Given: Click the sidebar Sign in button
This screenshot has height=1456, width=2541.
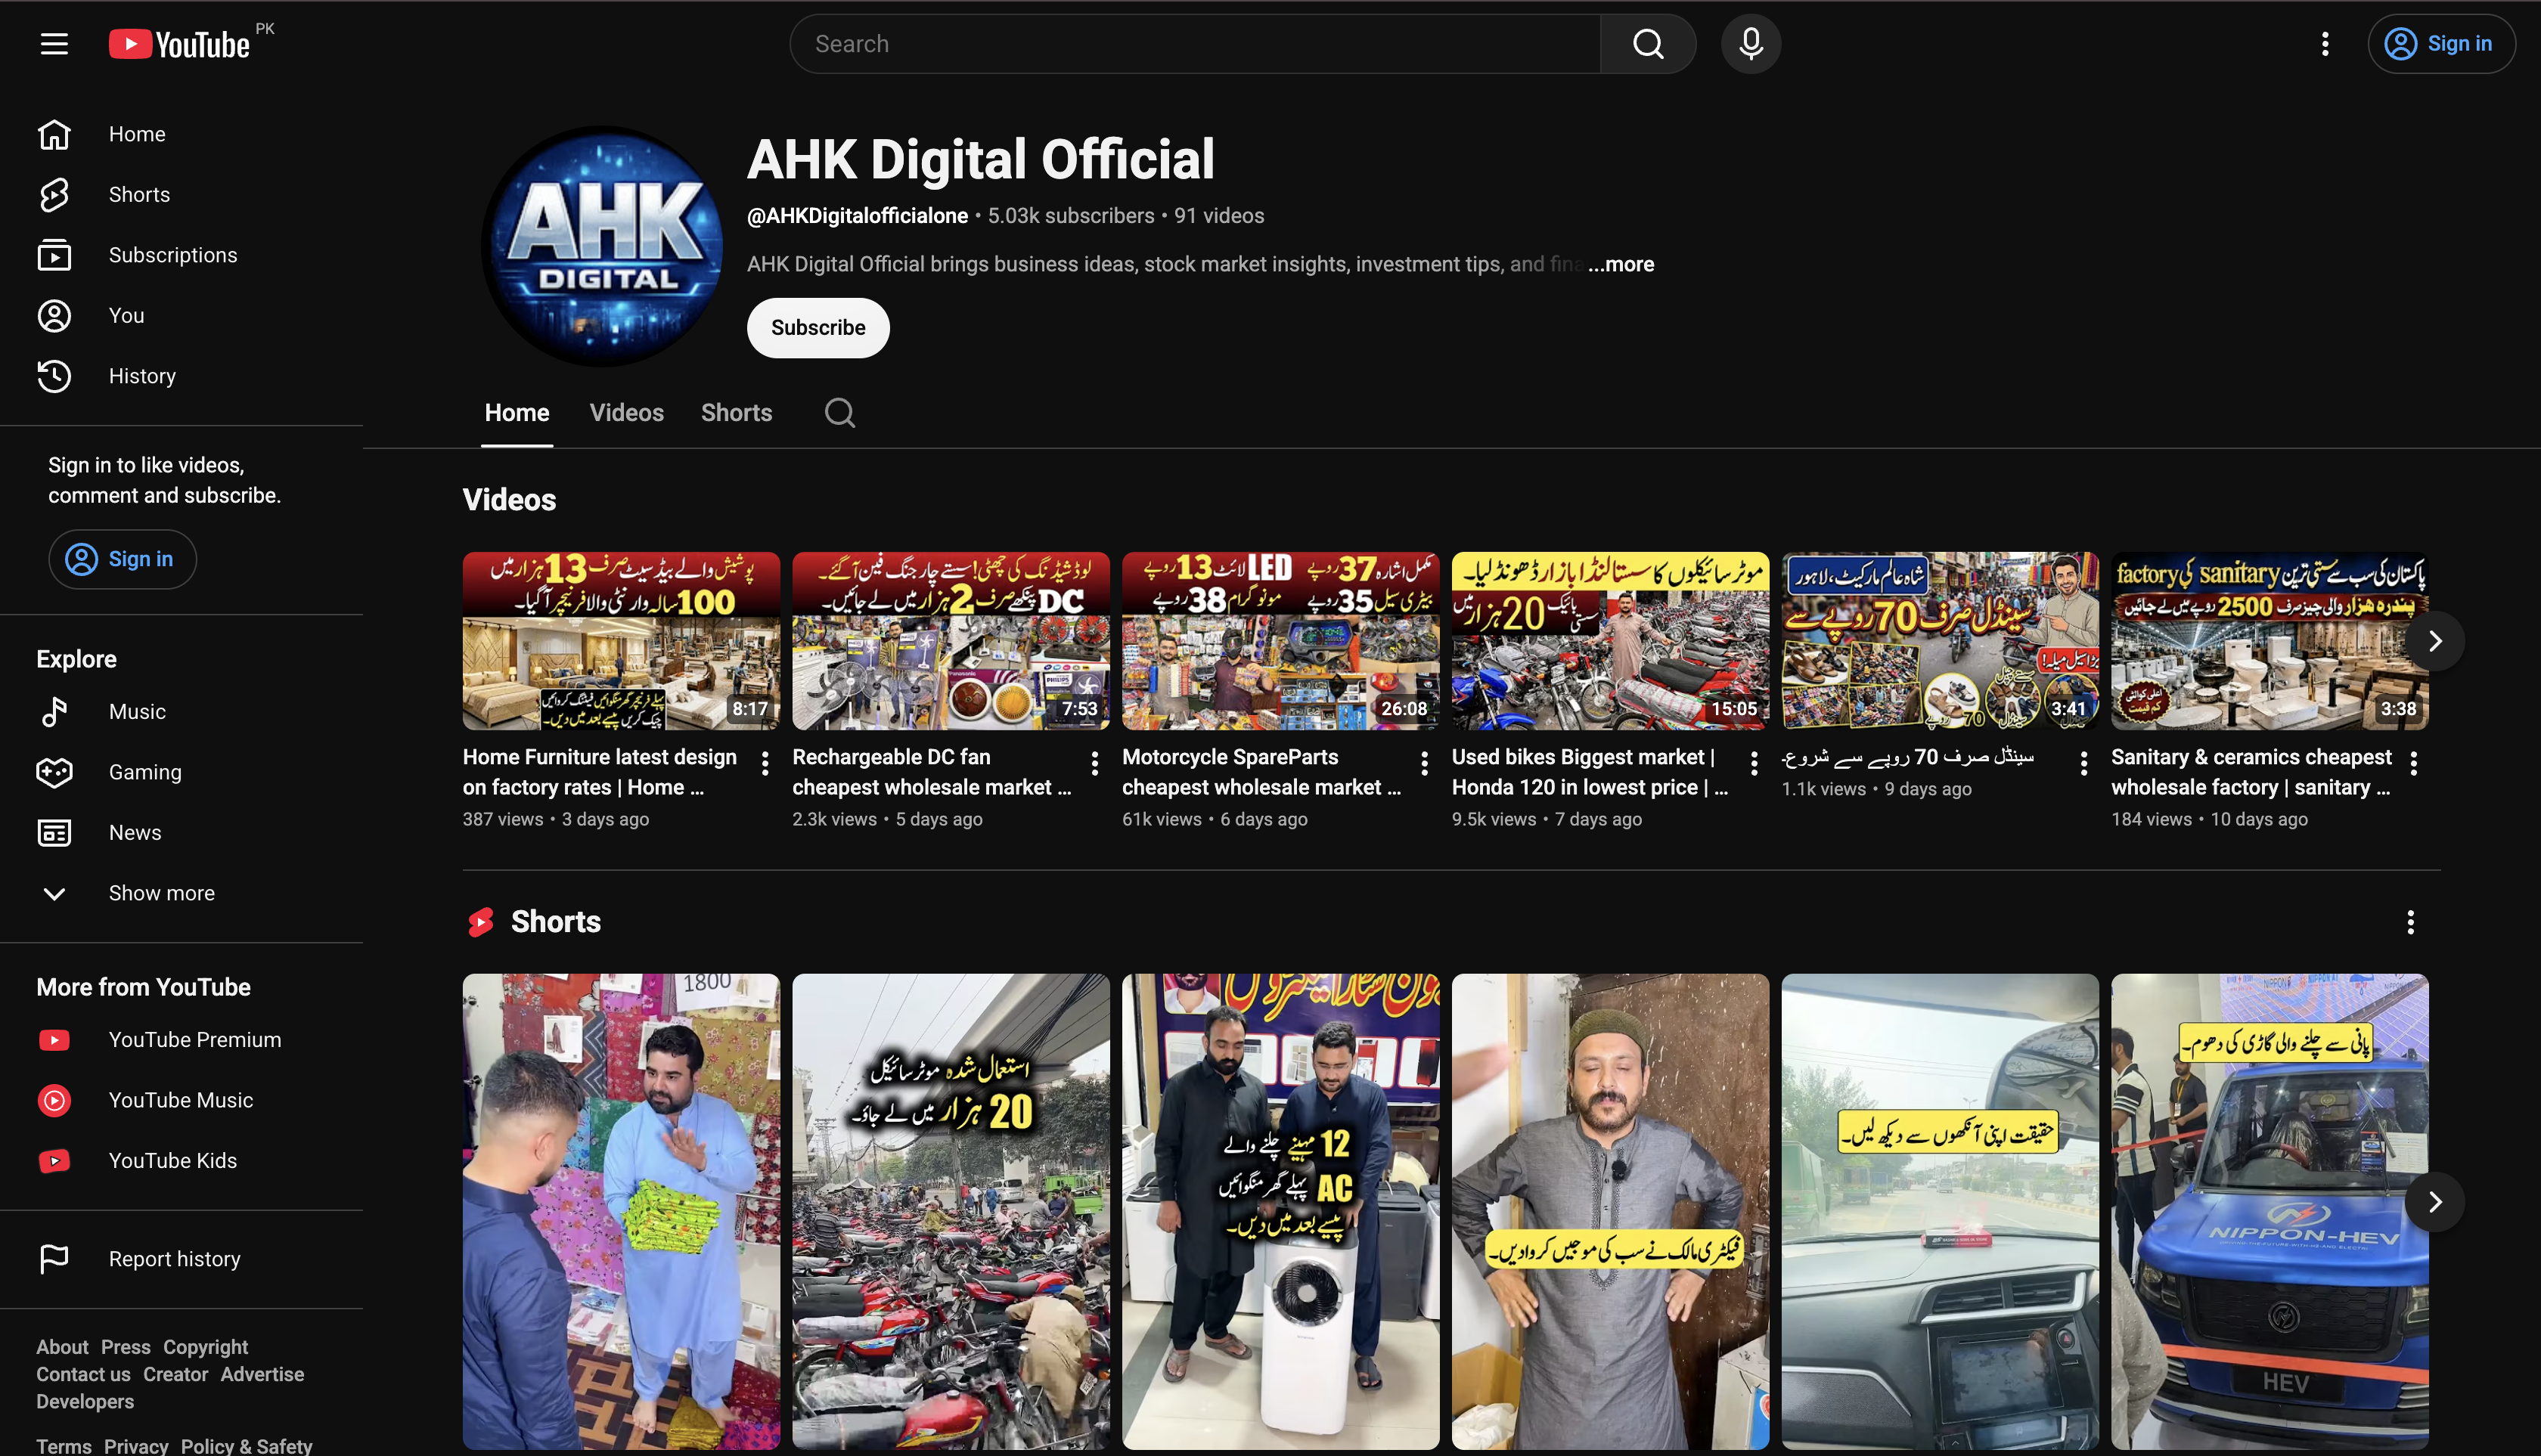Looking at the screenshot, I should (122, 559).
